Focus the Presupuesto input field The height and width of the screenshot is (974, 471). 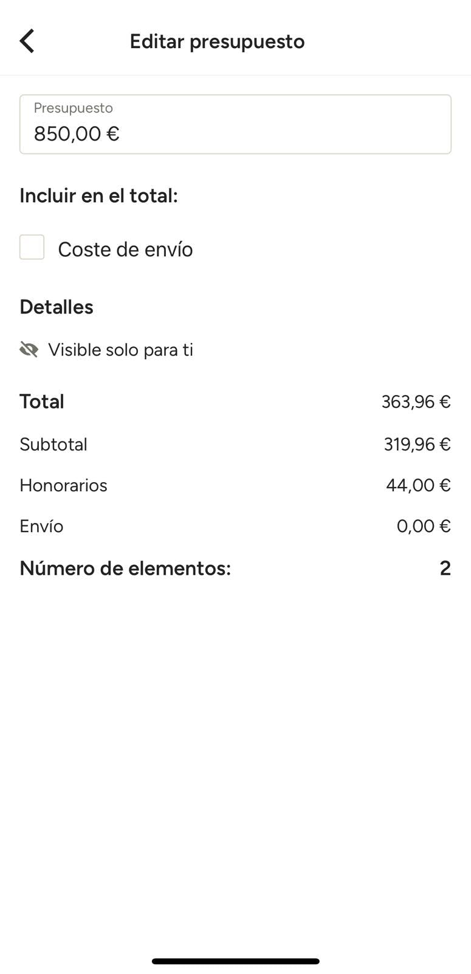point(235,124)
